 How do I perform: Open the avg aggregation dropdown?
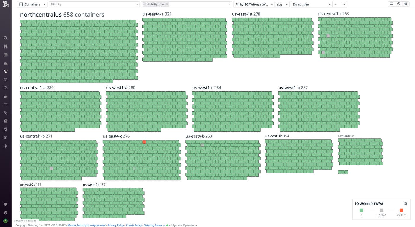click(x=282, y=4)
